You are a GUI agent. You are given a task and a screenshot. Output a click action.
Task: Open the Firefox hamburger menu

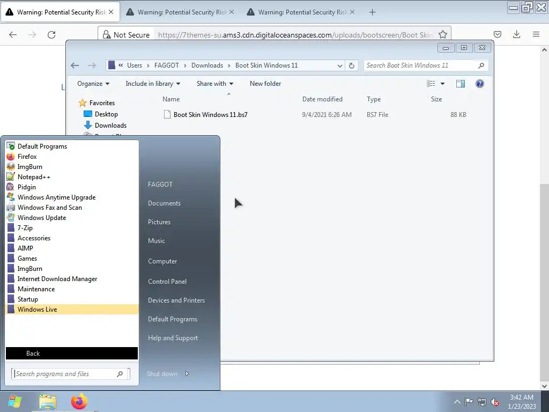tap(536, 34)
